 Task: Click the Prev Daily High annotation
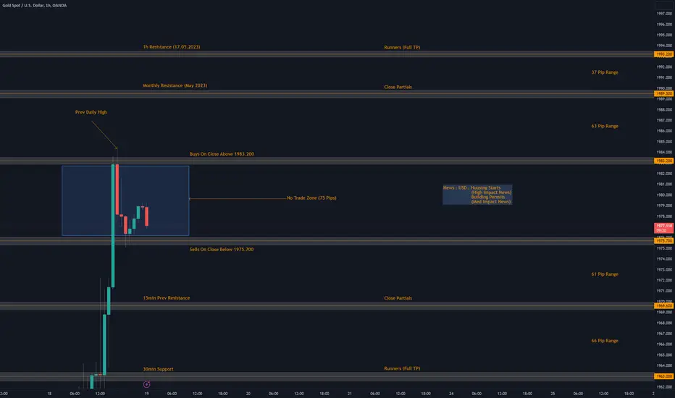tap(91, 112)
